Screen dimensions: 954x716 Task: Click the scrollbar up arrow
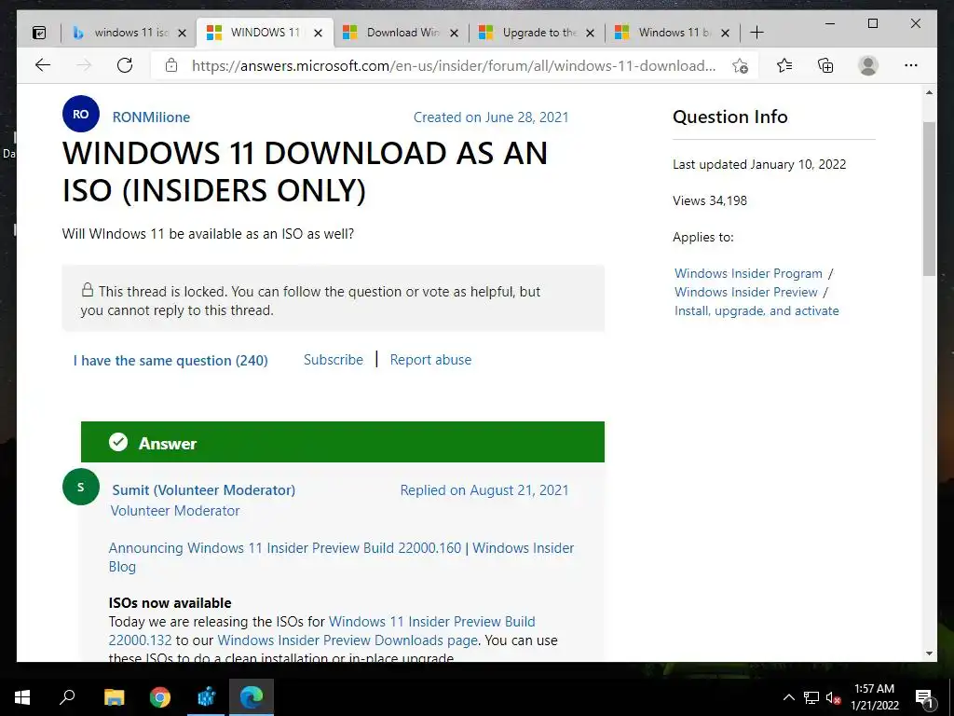tap(929, 92)
